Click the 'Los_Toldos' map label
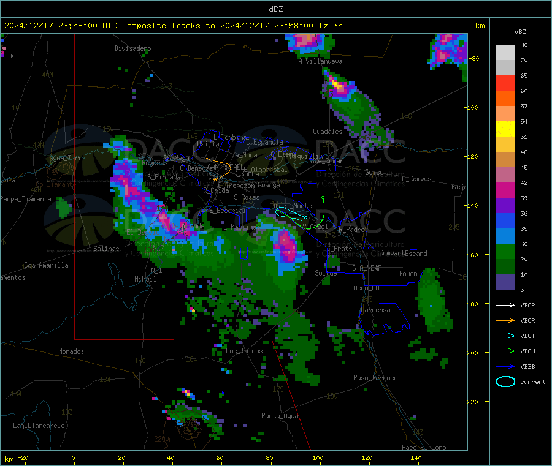This screenshot has height=466, width=552. (244, 351)
